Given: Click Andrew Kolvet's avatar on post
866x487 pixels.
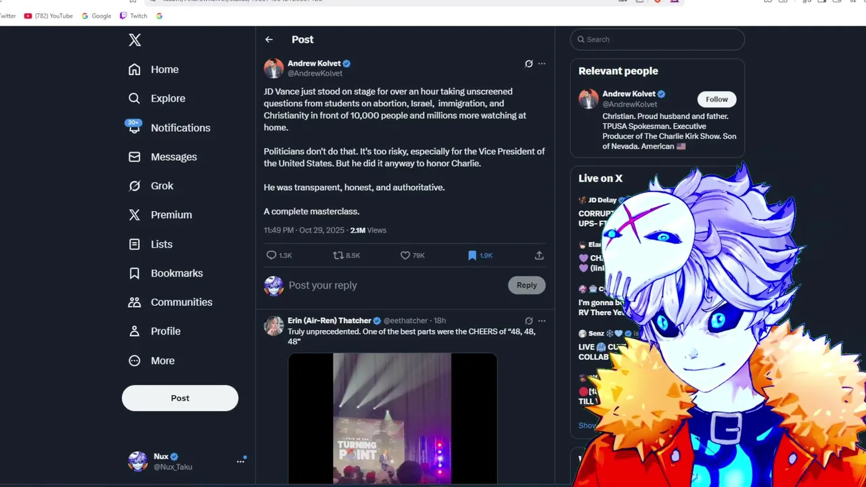Looking at the screenshot, I should 274,68.
